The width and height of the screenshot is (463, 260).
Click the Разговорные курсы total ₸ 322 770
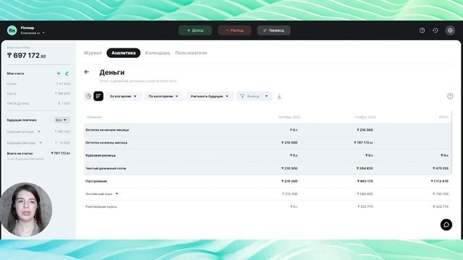441,207
